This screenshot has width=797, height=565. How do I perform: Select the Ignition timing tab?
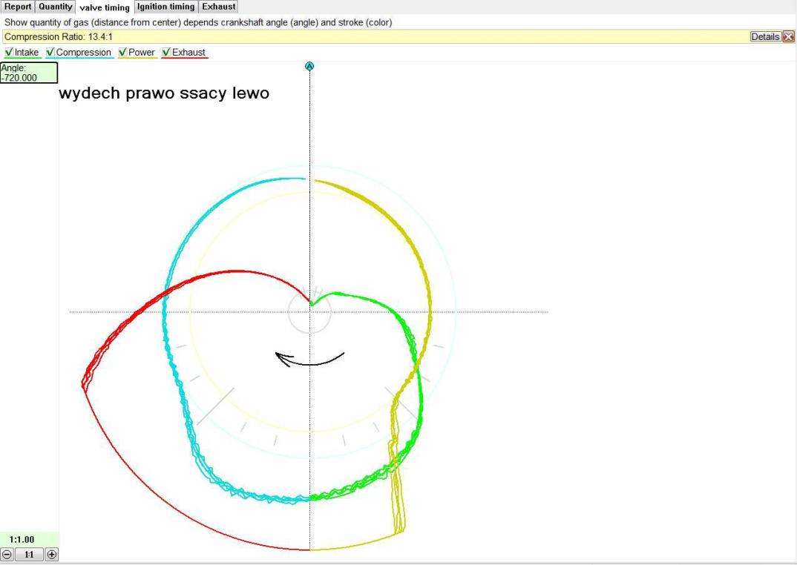pos(165,7)
